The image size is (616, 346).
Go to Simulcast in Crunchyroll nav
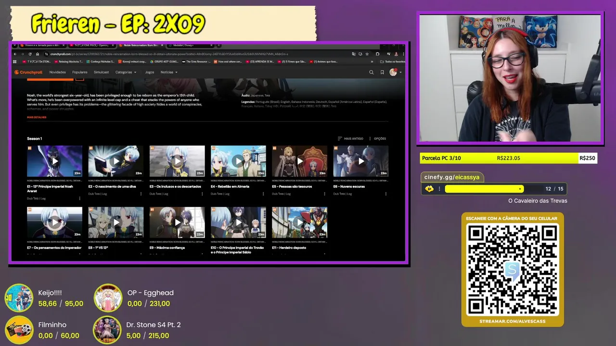[x=101, y=72]
